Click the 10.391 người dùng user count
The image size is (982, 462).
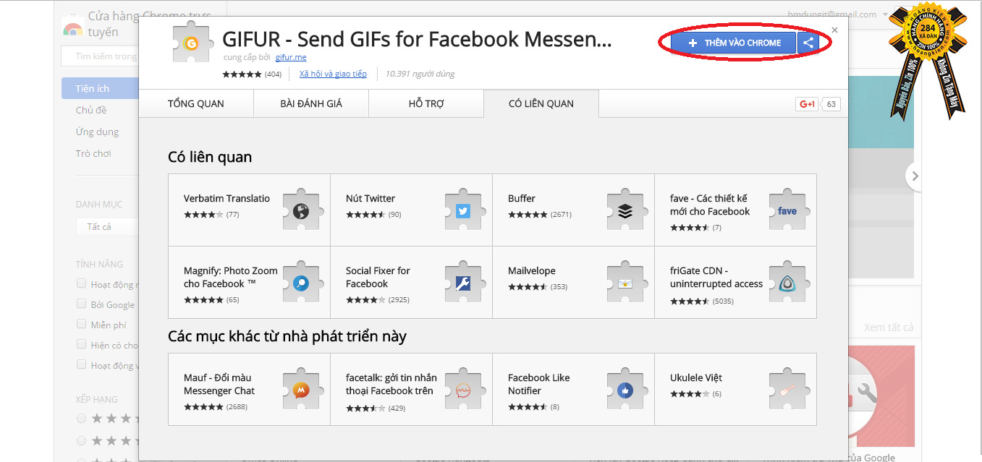(x=420, y=74)
